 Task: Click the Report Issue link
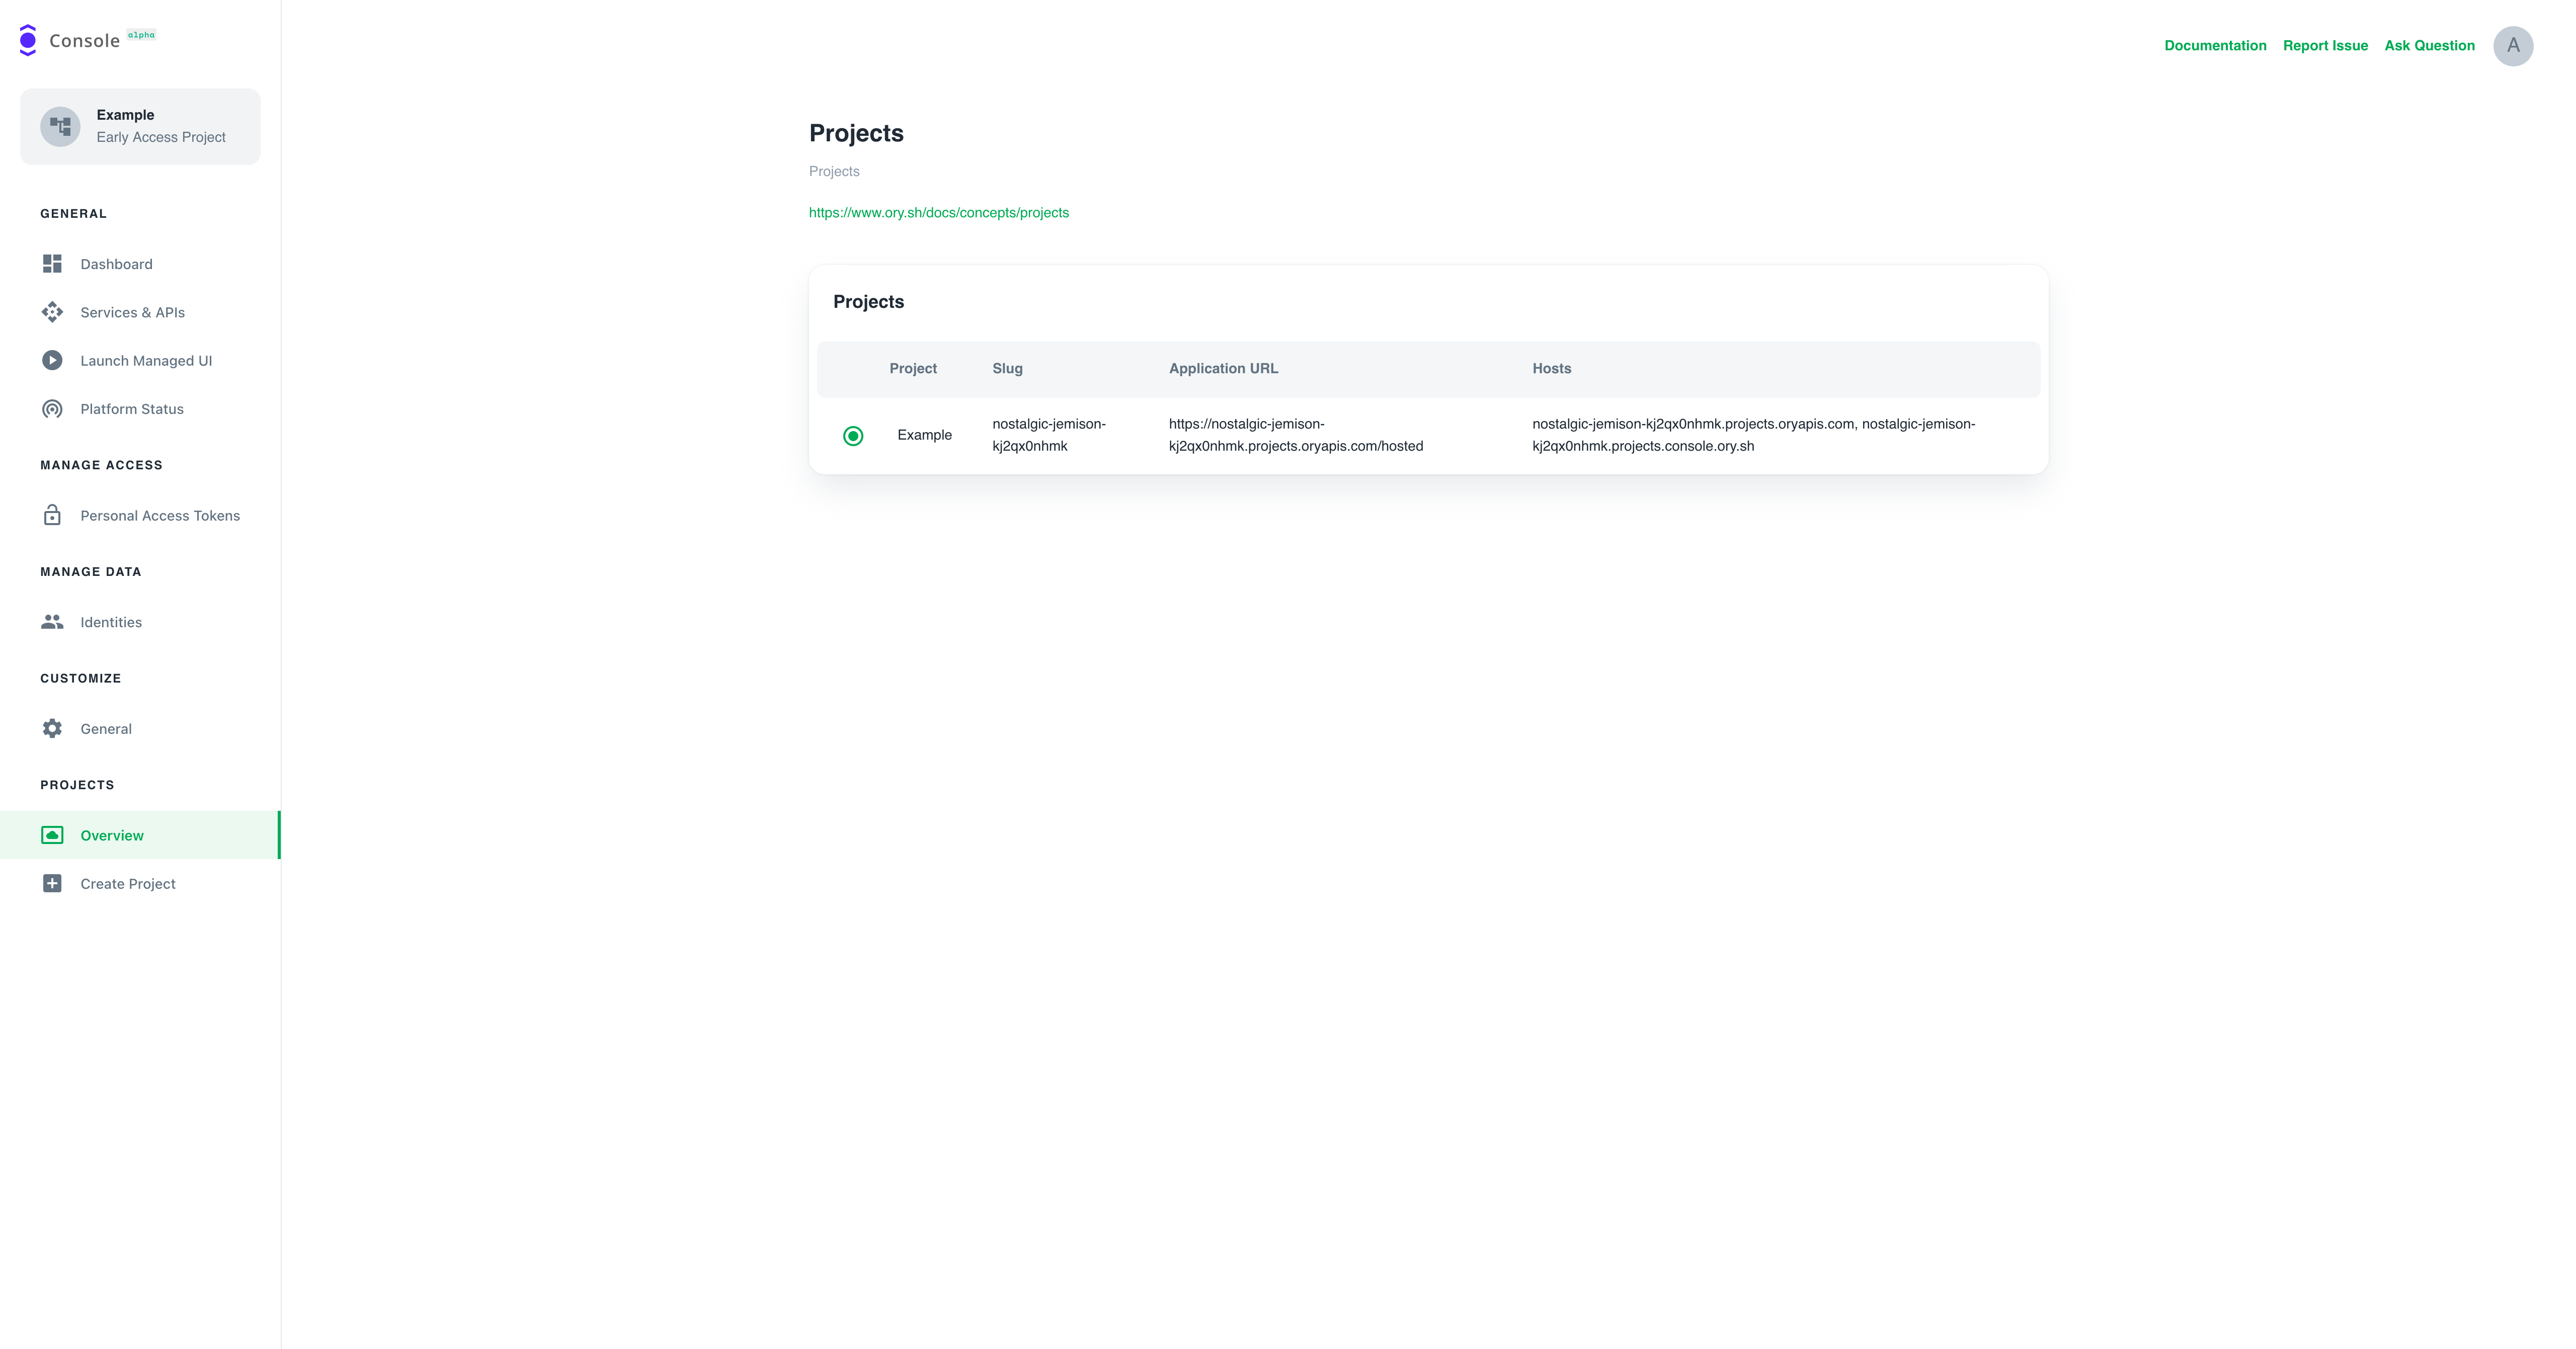coord(2325,45)
